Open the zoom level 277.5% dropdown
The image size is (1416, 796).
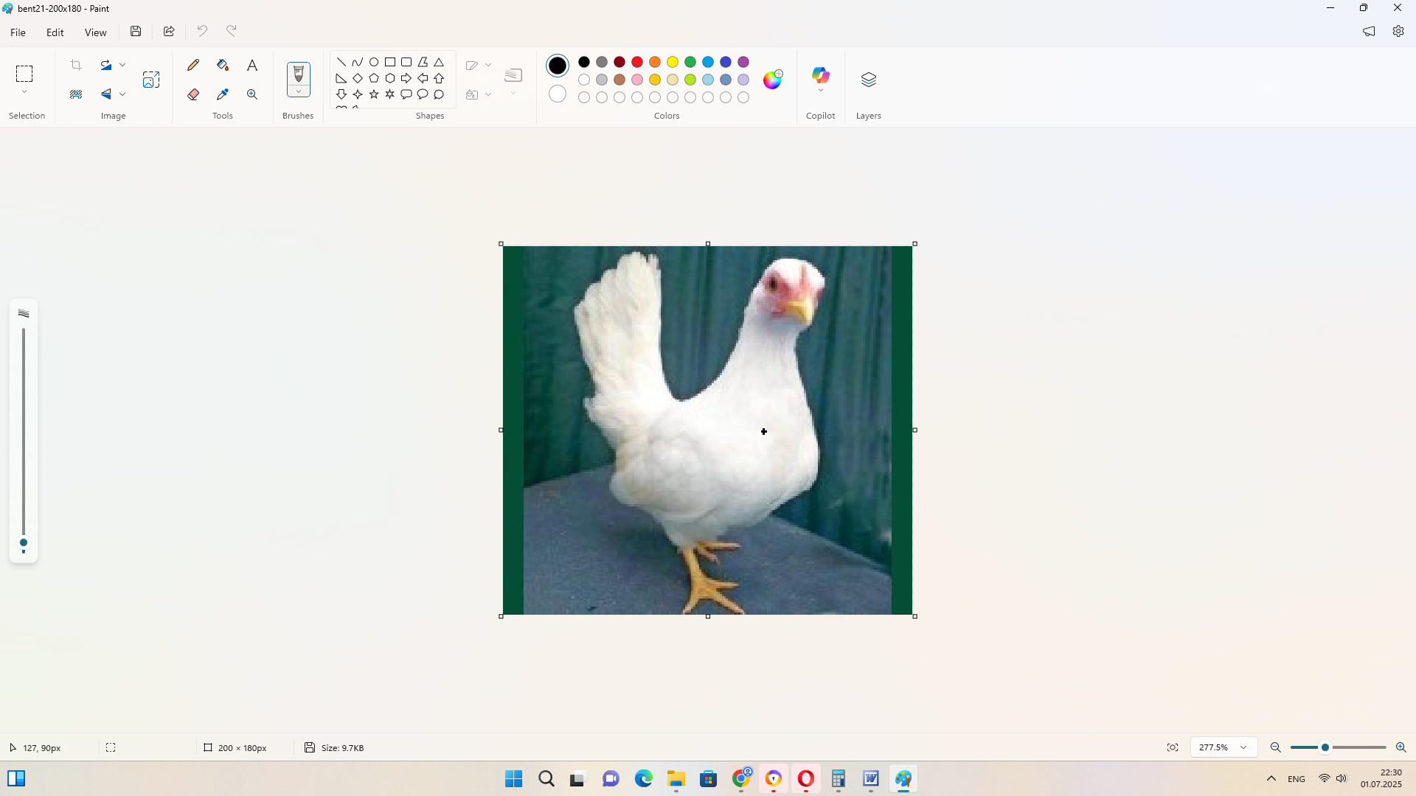tap(1243, 747)
